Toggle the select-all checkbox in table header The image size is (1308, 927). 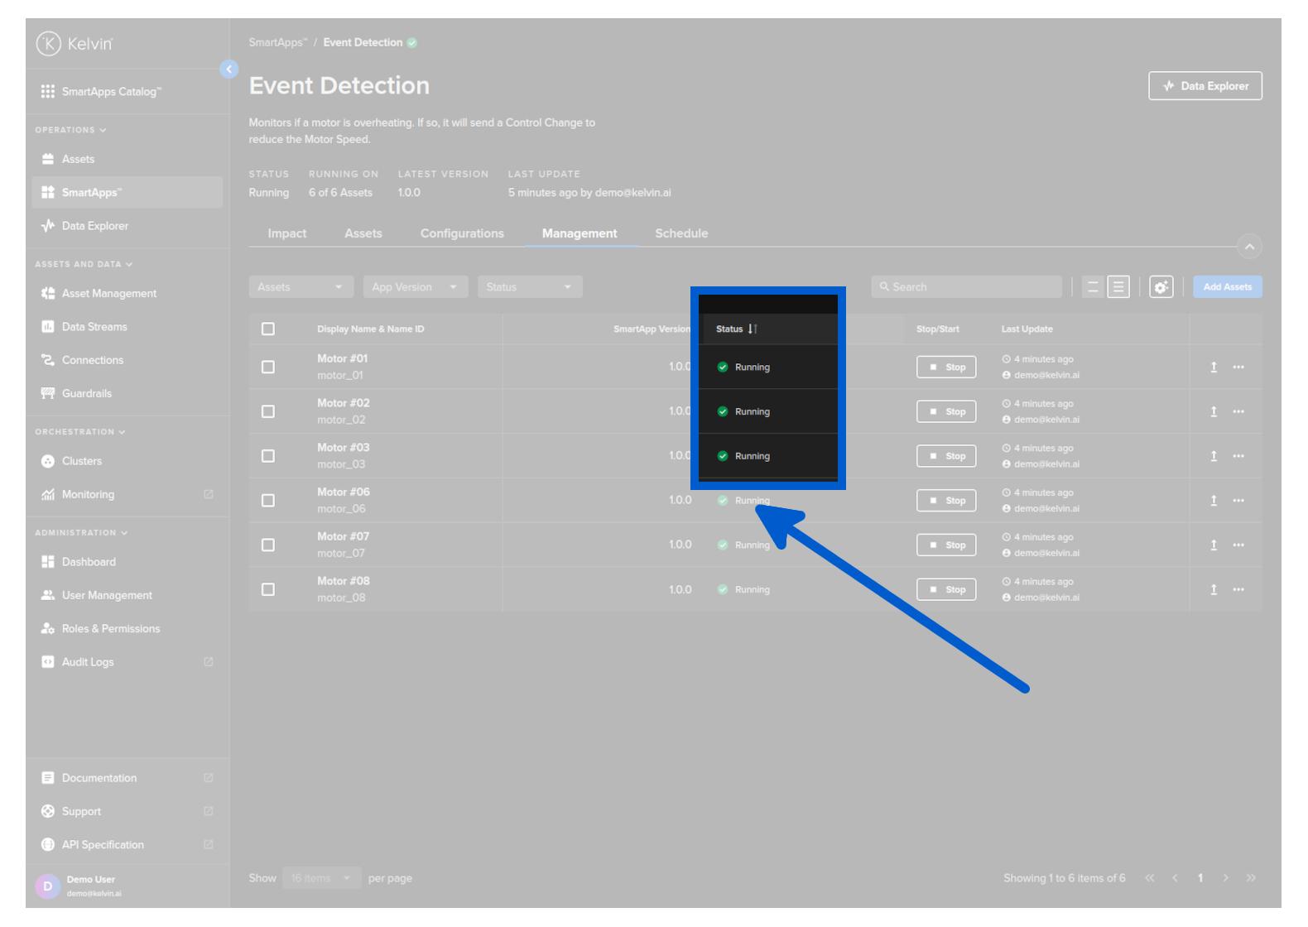268,329
